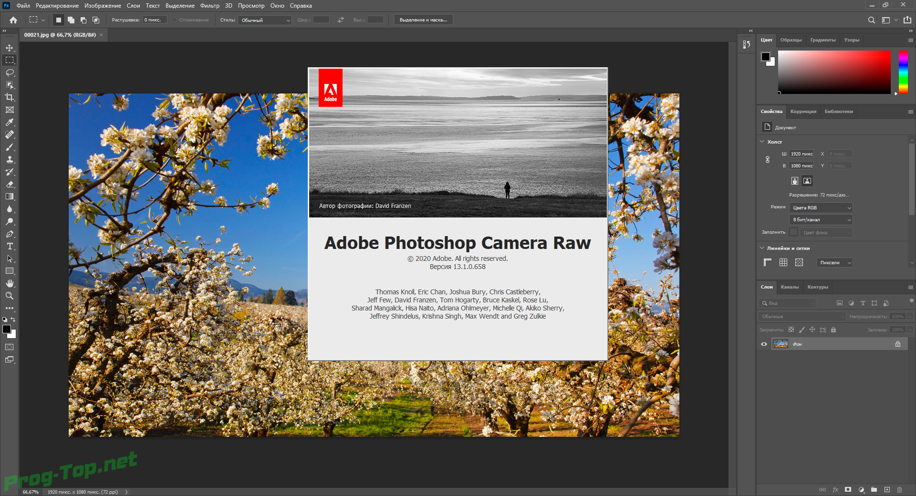
Task: Toggle lock transparent pixels icon
Action: pos(791,330)
